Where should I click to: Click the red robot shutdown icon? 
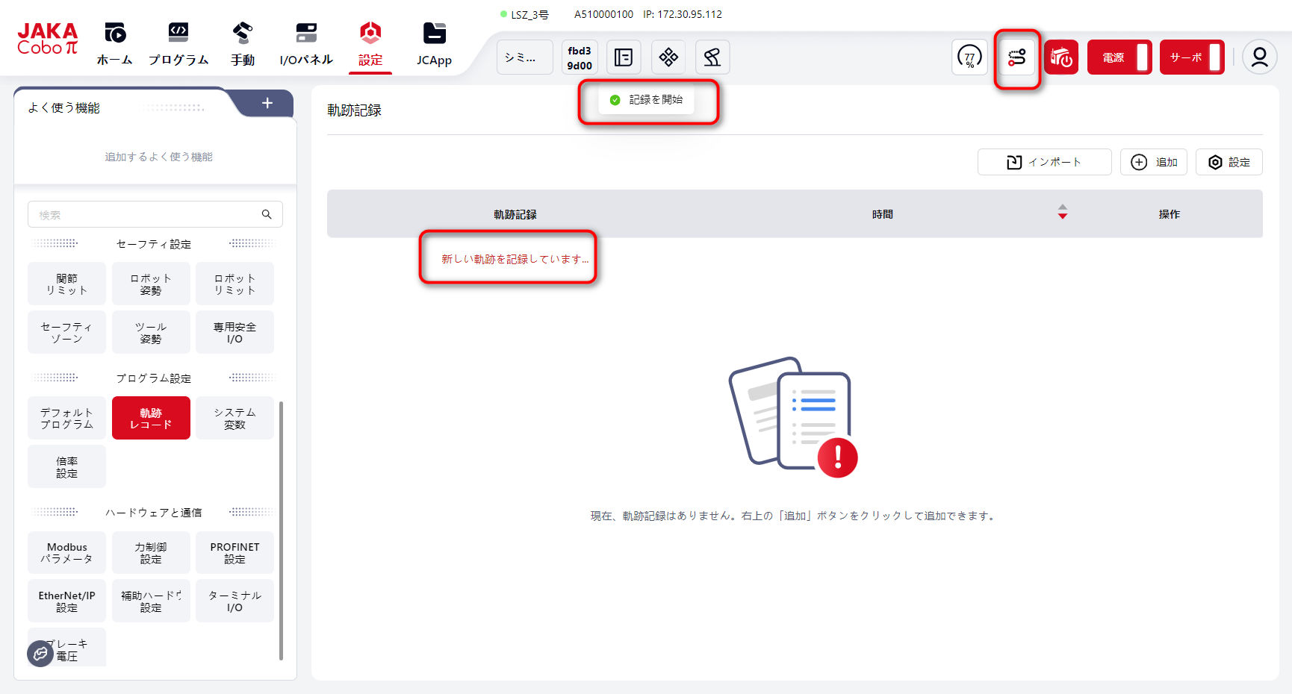(1060, 57)
